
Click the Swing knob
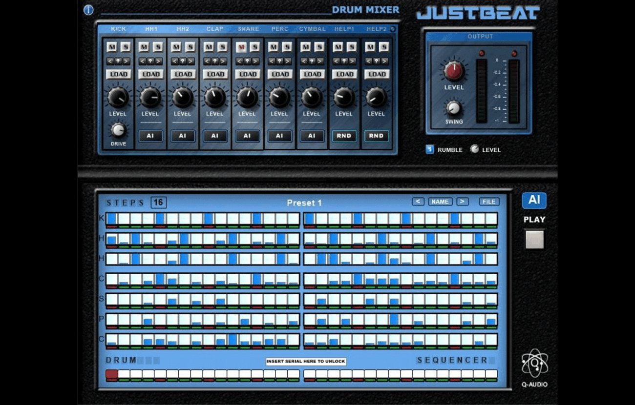point(454,108)
